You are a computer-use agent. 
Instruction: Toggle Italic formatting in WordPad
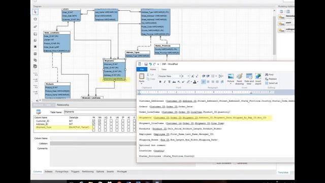[x=165, y=82]
